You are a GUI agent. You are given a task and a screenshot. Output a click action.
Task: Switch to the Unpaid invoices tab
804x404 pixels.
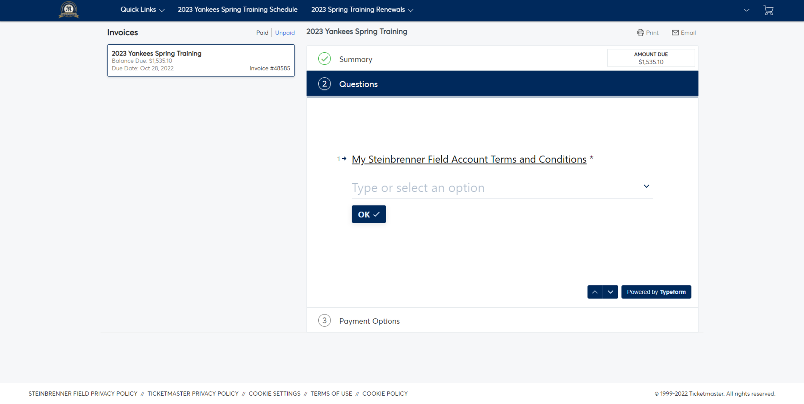click(285, 33)
